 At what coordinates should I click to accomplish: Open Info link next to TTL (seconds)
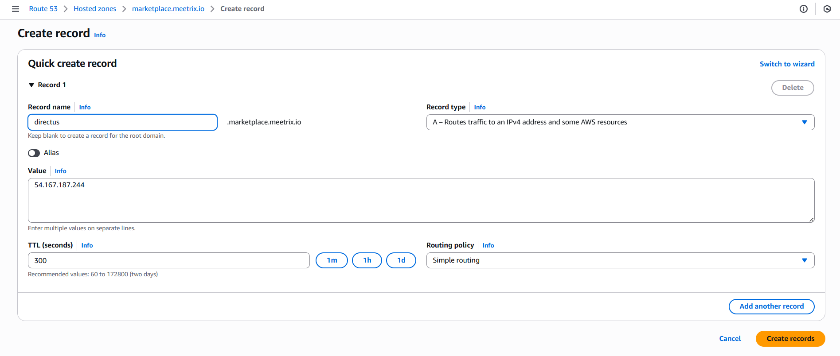click(87, 245)
